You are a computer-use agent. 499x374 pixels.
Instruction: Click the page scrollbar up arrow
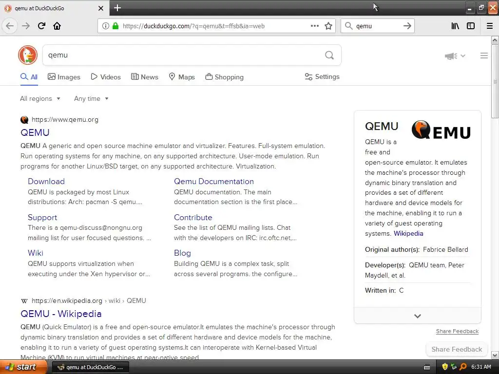495,40
